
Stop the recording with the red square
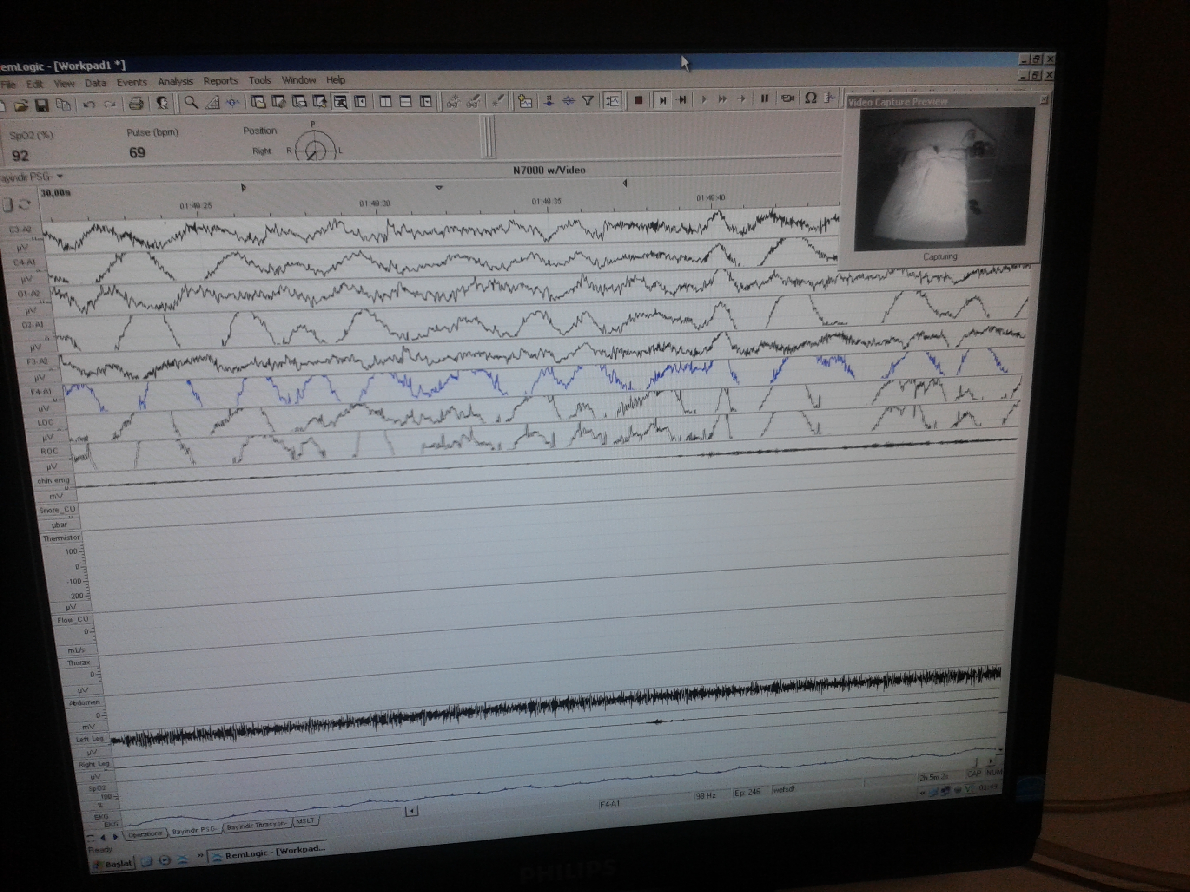pyautogui.click(x=638, y=100)
